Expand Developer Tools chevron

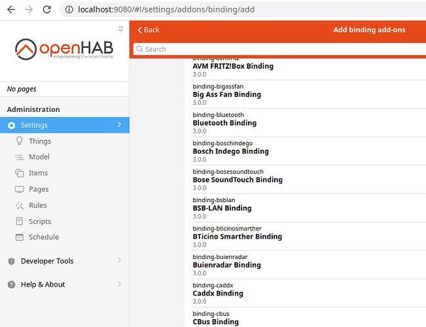[119, 260]
